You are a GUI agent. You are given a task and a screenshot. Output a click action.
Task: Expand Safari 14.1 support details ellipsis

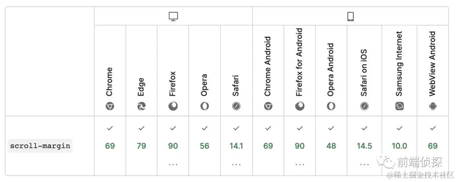236,164
